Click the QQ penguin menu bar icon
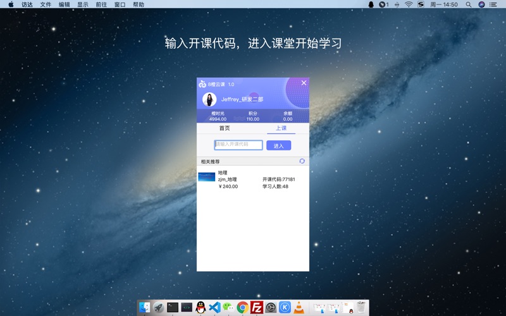This screenshot has height=316, width=506. point(371,4)
